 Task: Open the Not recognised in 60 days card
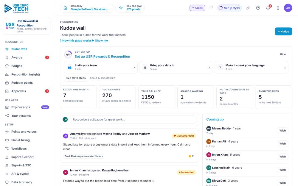tap(235, 97)
